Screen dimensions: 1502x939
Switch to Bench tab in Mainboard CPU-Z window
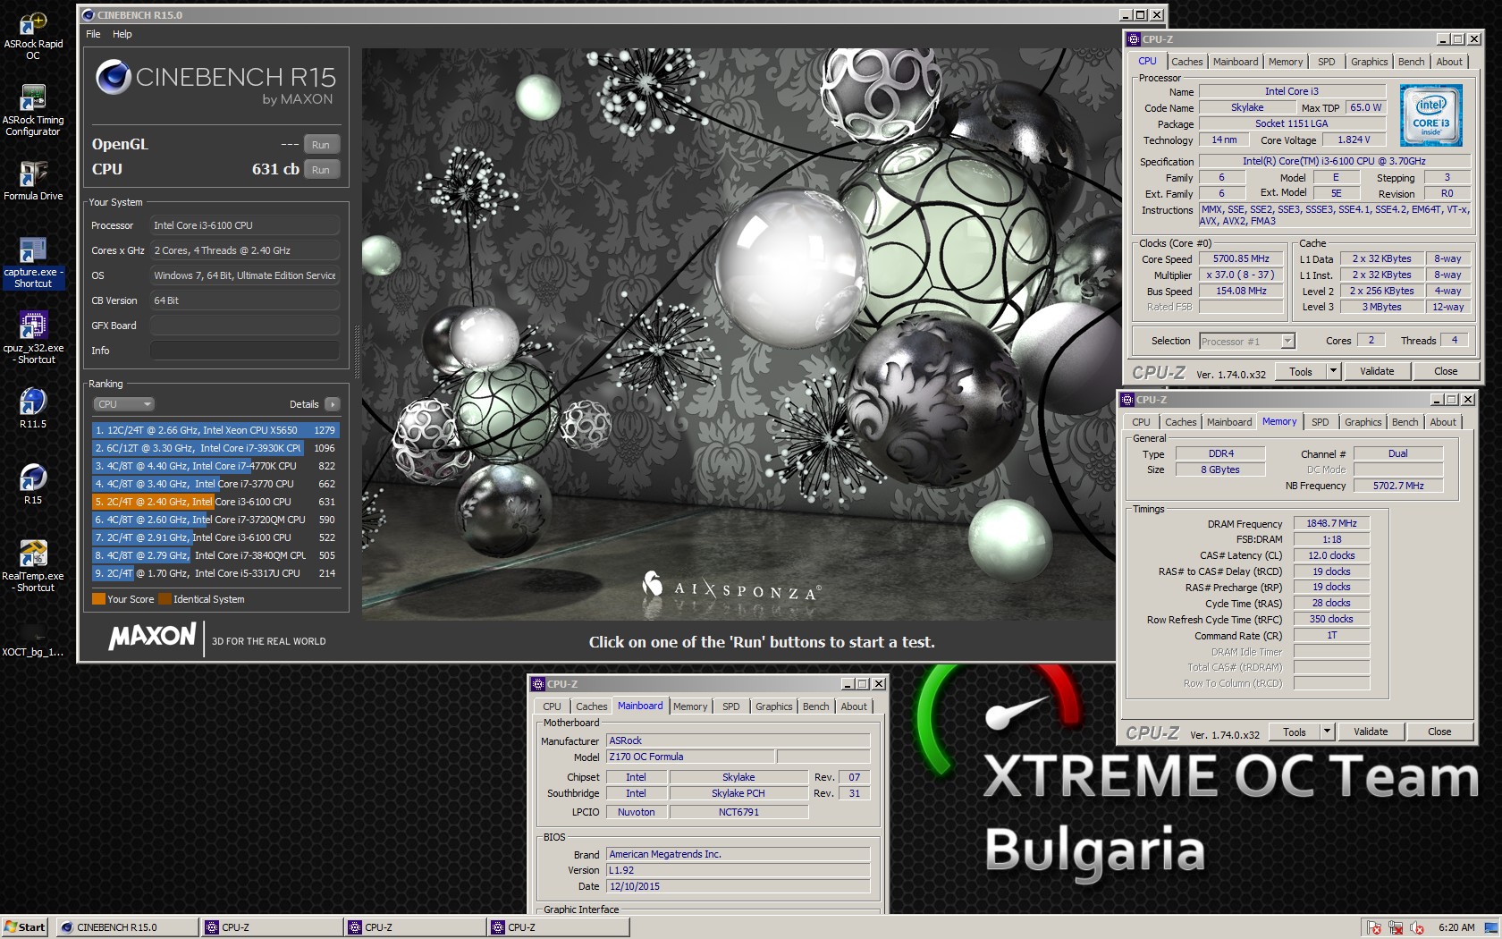click(815, 706)
